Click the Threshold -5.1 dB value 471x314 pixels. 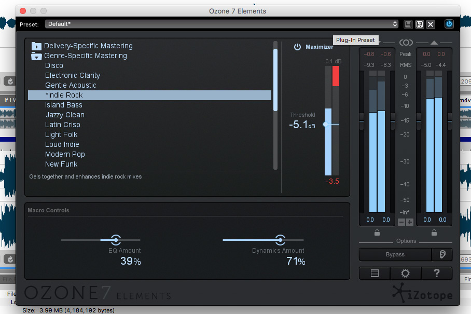coord(302,125)
